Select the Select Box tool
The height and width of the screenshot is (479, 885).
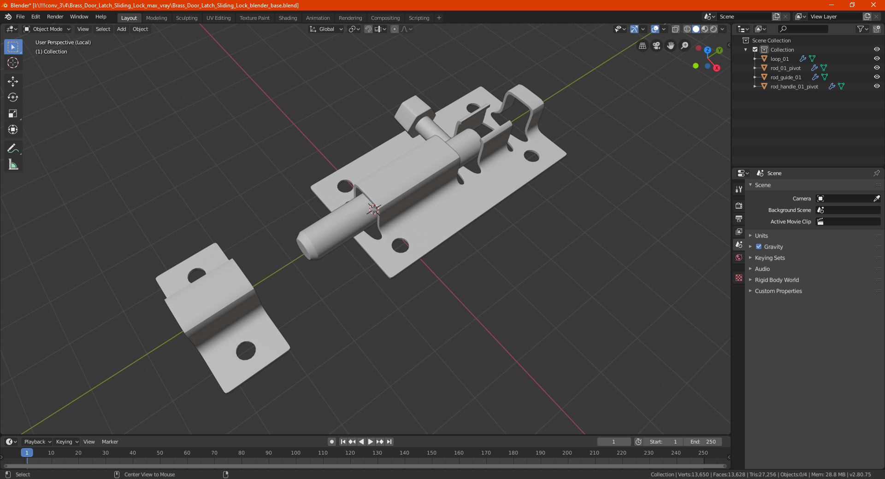click(13, 47)
